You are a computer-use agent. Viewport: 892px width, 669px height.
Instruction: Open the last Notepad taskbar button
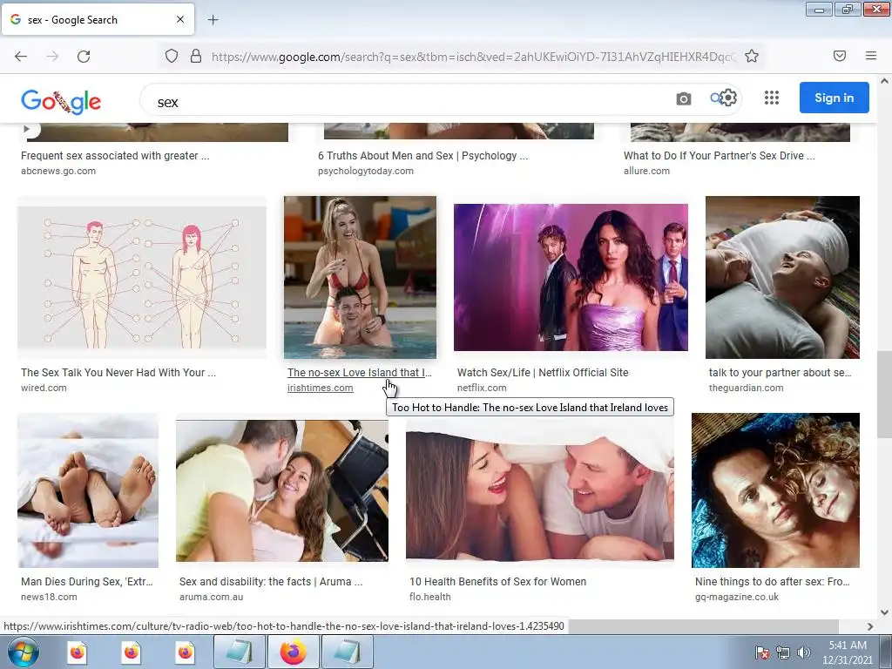[x=347, y=652]
